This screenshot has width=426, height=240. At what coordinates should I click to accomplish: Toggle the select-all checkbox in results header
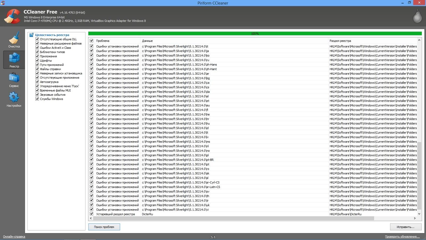pyautogui.click(x=91, y=41)
